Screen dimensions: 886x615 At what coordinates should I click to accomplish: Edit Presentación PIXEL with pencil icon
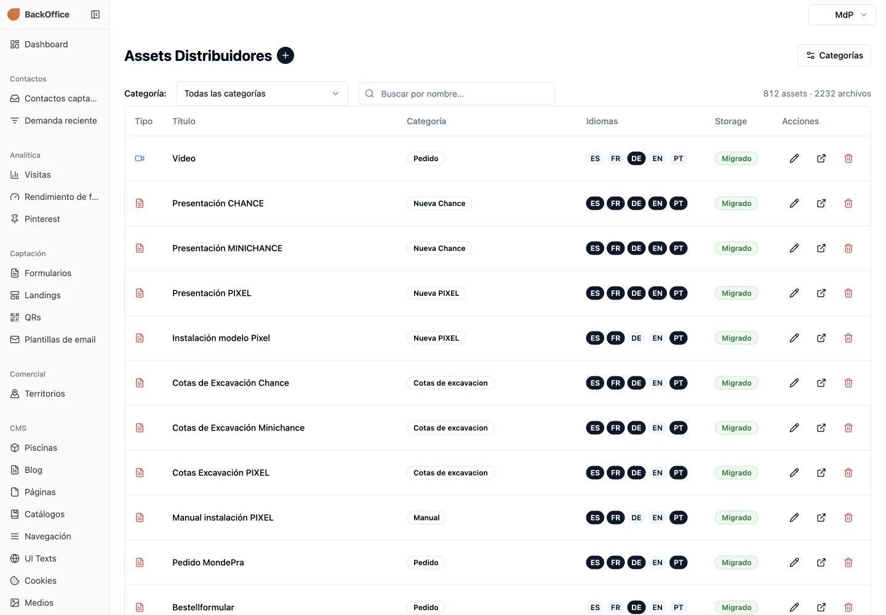794,293
